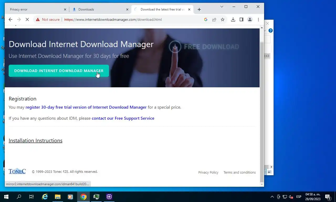This screenshot has width=336, height=202.
Task: Click the Tonec logo in footer
Action: click(x=17, y=171)
